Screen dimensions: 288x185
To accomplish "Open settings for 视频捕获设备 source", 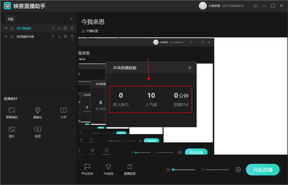I will 66,36.
